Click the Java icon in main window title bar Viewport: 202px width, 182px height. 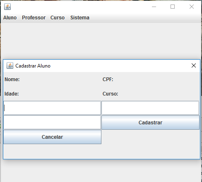pos(7,7)
